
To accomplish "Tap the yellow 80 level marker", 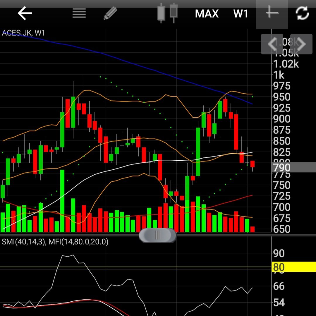I will [x=294, y=267].
